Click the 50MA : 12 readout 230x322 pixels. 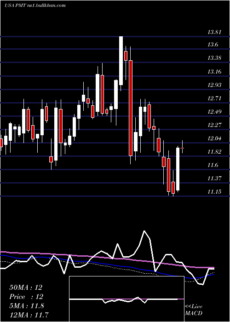coord(26,287)
